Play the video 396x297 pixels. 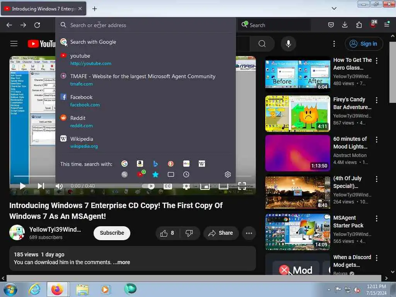coord(23,186)
